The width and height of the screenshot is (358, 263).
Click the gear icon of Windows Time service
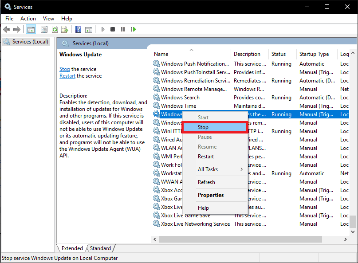(x=157, y=106)
